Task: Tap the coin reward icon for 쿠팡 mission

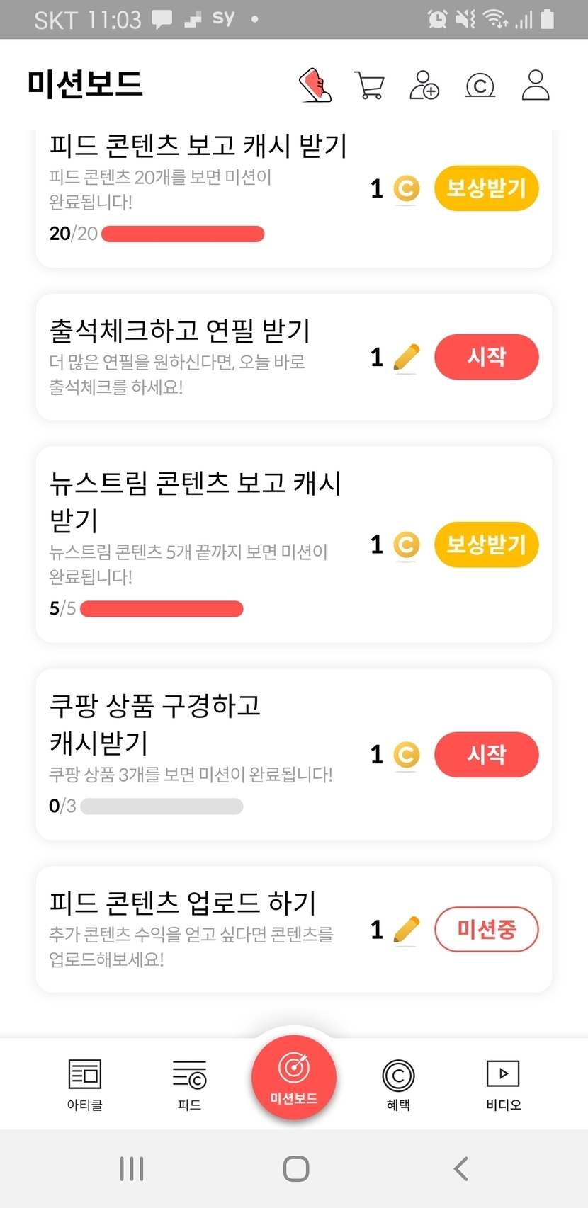Action: tap(406, 754)
